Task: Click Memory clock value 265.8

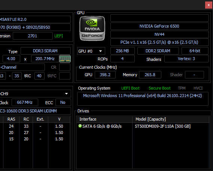Action: [150, 75]
